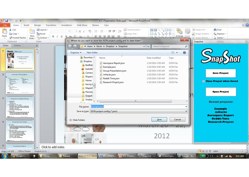Switch to the Transitions ribbon tab

(51, 25)
